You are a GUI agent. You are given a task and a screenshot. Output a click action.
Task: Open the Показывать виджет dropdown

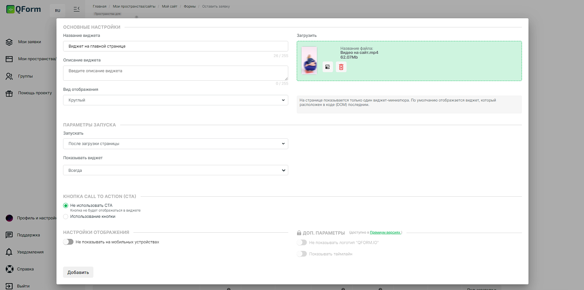pos(176,170)
